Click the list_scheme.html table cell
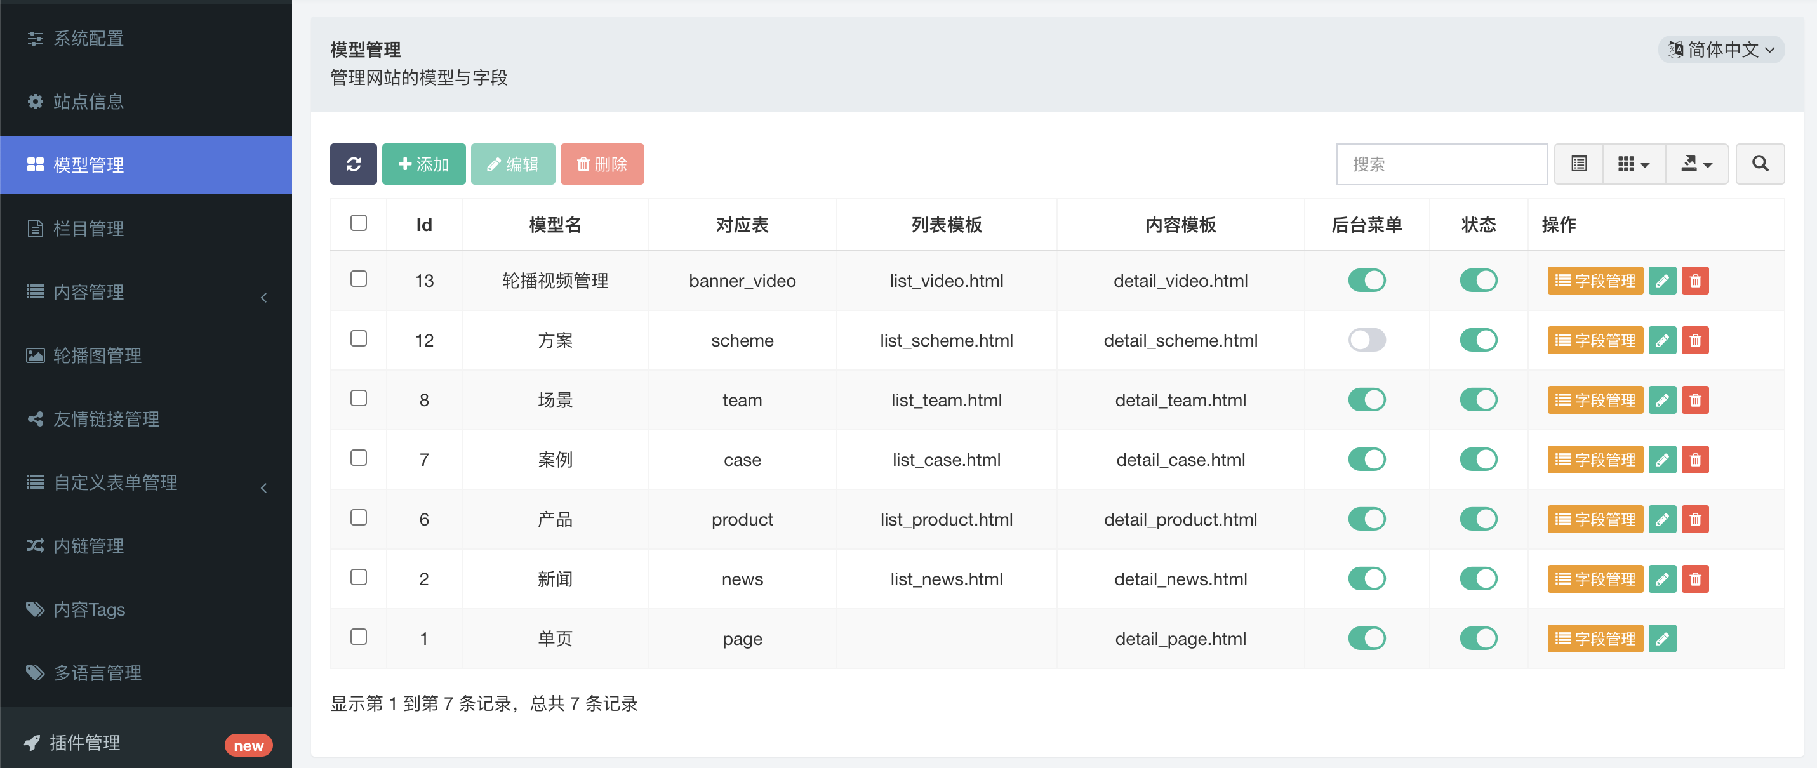The height and width of the screenshot is (768, 1817). pyautogui.click(x=946, y=341)
